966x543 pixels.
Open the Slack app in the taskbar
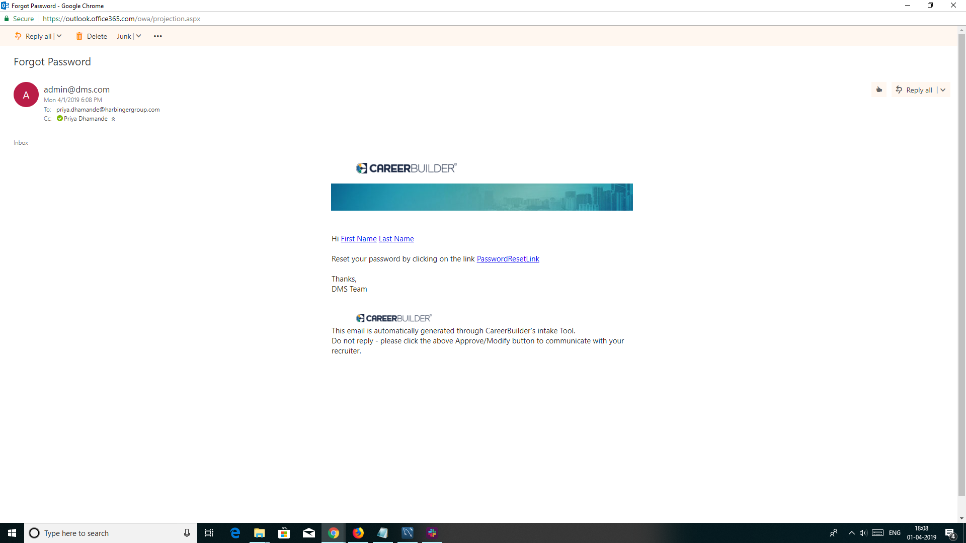click(432, 533)
